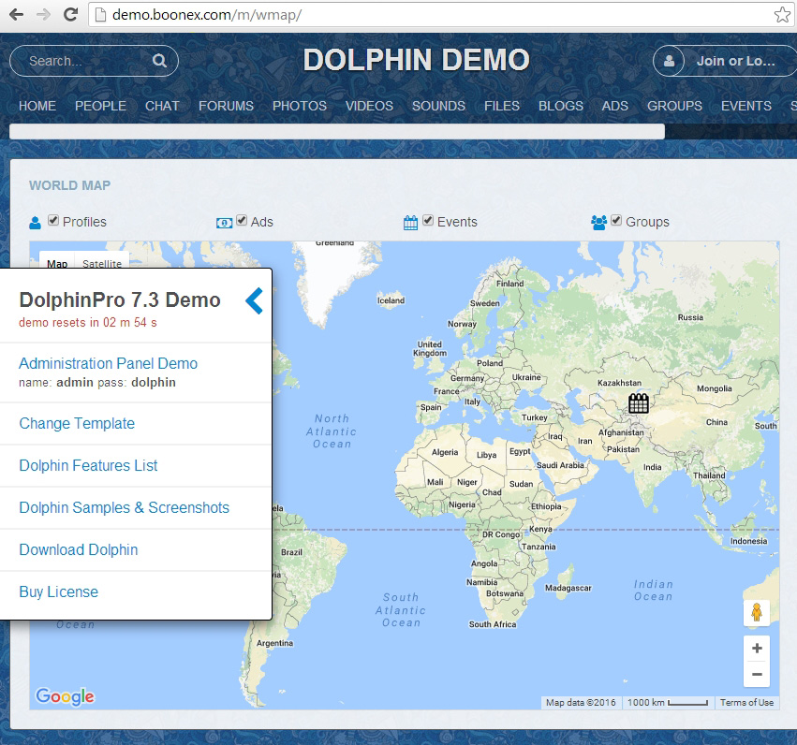
Task: Collapse the demo panel with blue chevron
Action: [x=254, y=300]
